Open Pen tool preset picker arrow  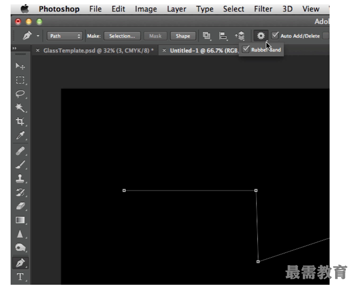(x=38, y=36)
